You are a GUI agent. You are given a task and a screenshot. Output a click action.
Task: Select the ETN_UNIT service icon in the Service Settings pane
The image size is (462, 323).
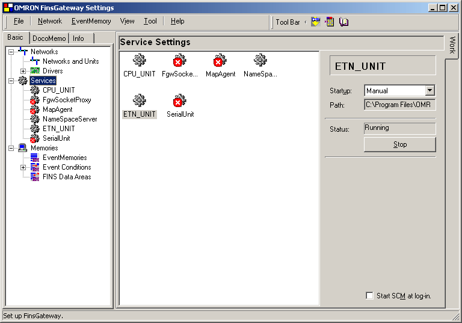pos(140,100)
